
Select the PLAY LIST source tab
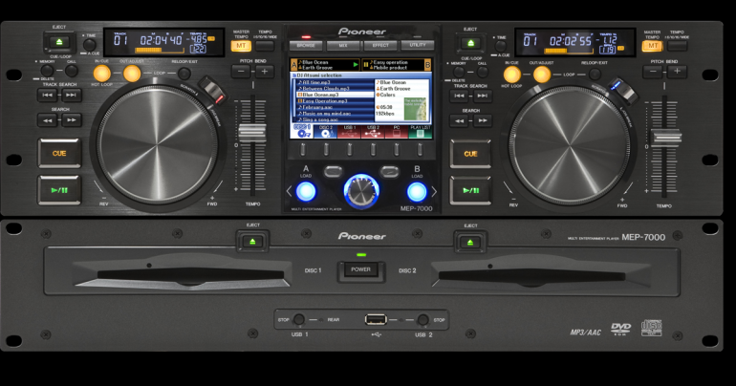tap(421, 132)
